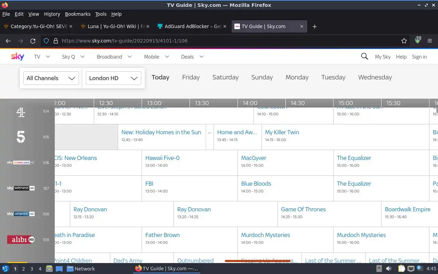Open the London HD region dropdown
The image size is (438, 274).
(113, 78)
